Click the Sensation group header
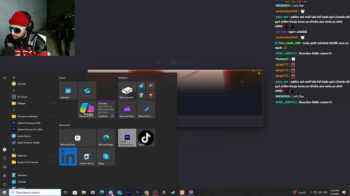This screenshot has width=350, height=196. 123,78
